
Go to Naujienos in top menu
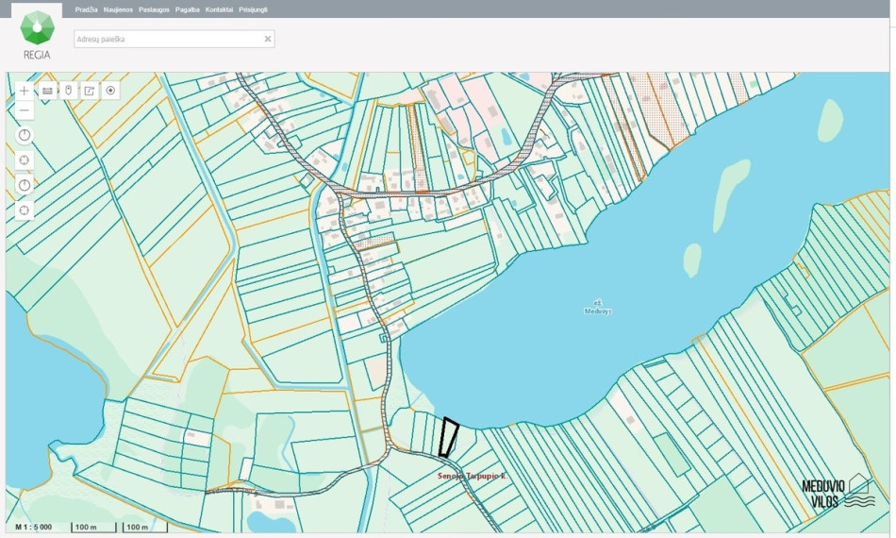click(x=118, y=9)
